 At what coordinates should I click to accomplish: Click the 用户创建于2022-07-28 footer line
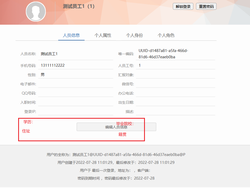[116, 163]
